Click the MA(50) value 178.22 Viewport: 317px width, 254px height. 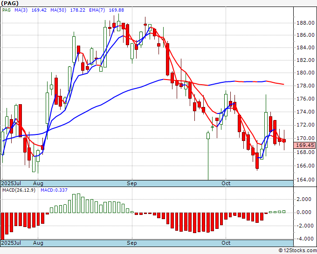(78, 10)
